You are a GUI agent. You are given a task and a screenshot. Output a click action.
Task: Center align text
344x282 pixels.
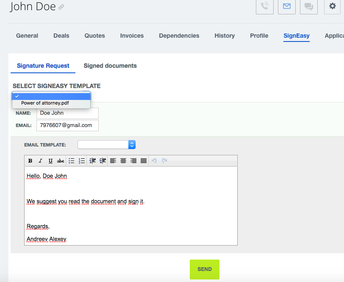[x=123, y=161]
